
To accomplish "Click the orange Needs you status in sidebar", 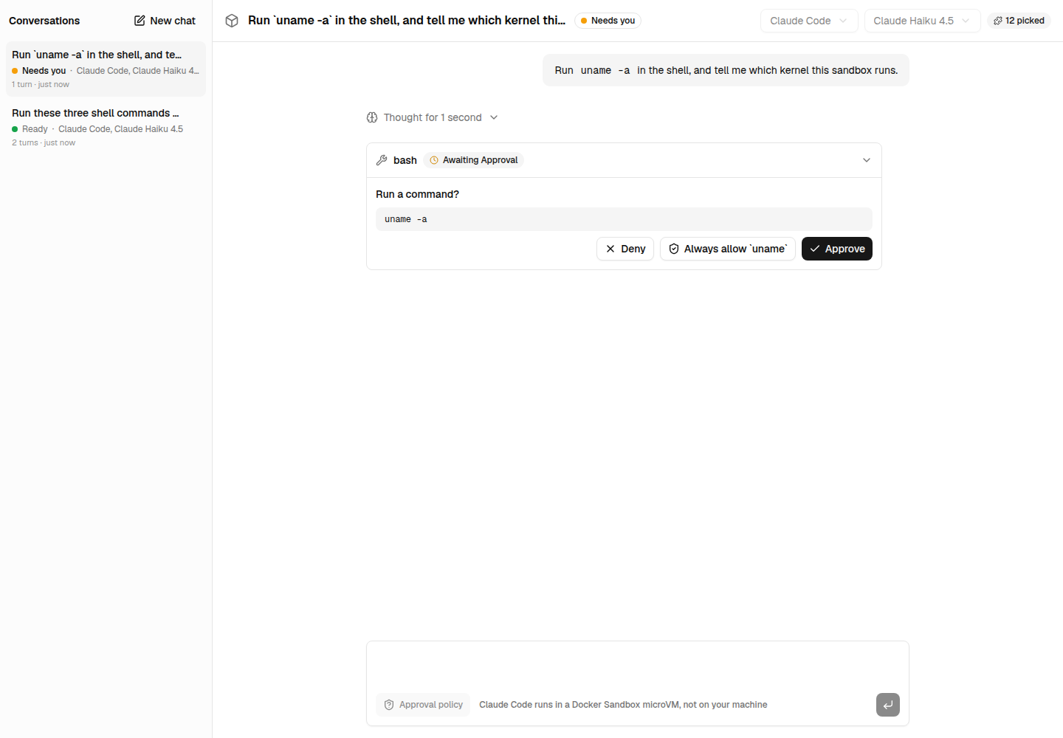I will coord(38,71).
